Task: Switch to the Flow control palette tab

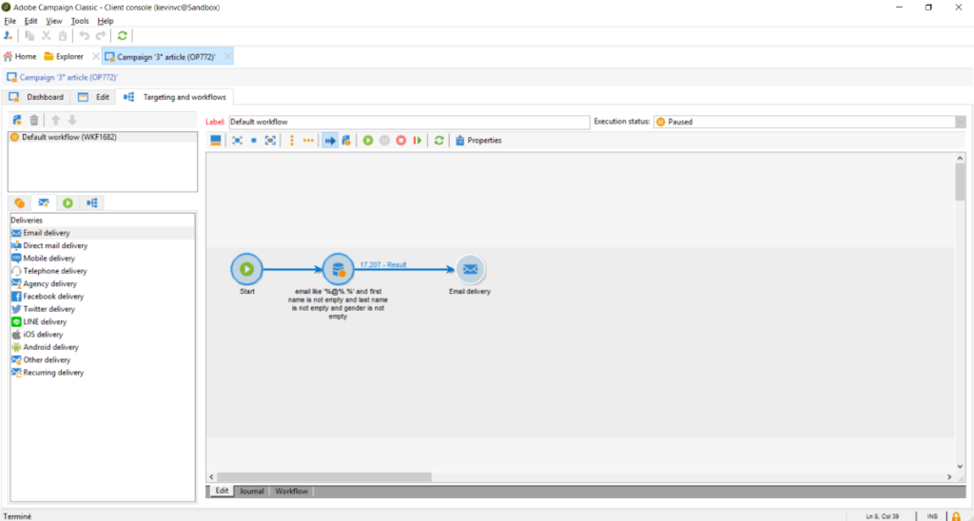Action: (x=68, y=203)
